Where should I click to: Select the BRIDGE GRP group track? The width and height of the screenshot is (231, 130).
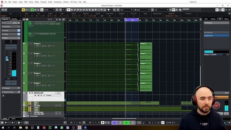click(x=39, y=93)
